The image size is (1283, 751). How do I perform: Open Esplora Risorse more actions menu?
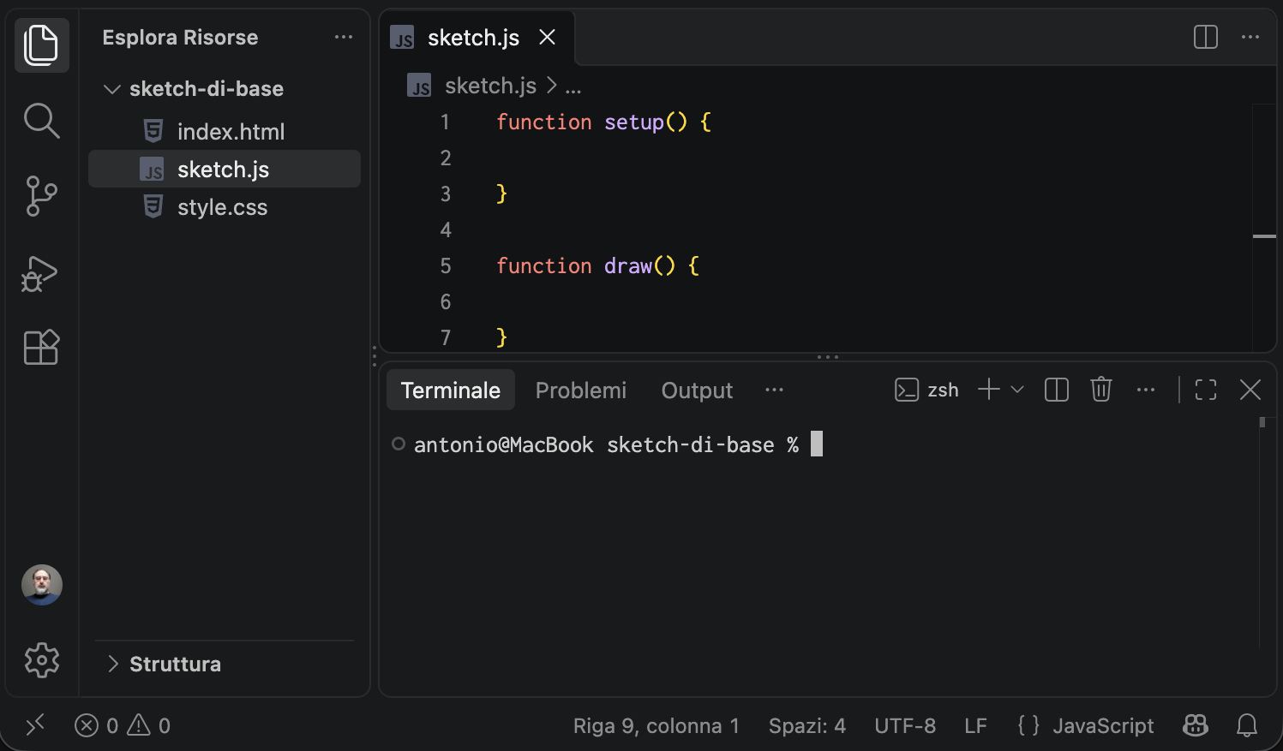pos(344,37)
